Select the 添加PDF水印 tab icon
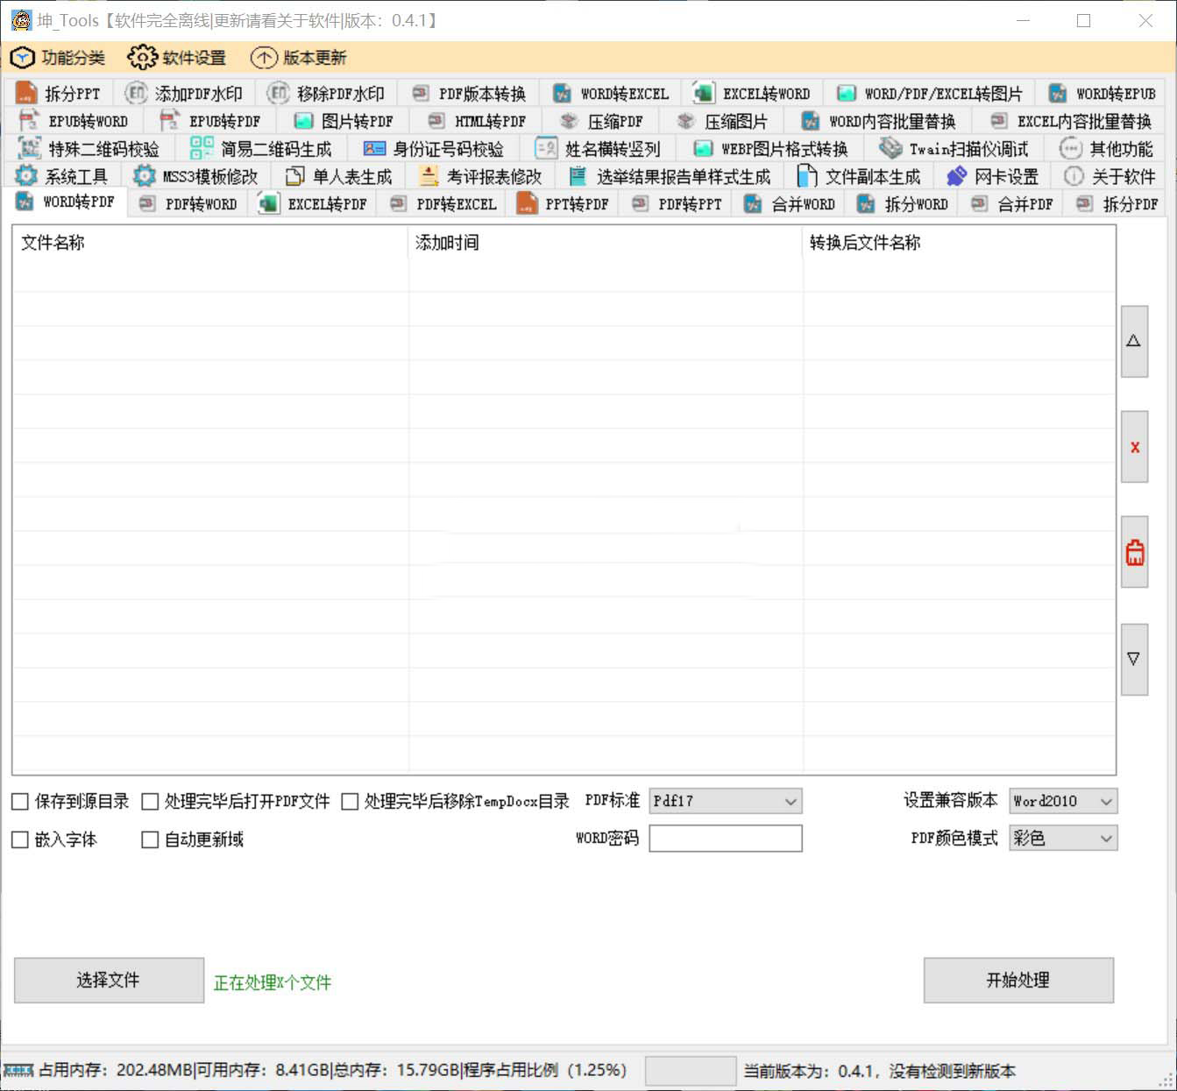 [136, 93]
